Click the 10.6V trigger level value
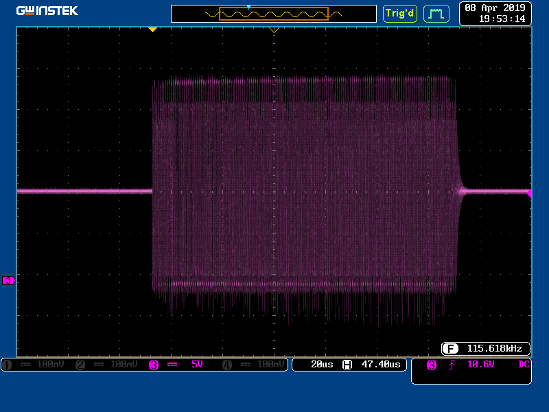Screen dimensions: 549x412 [x=481, y=365]
